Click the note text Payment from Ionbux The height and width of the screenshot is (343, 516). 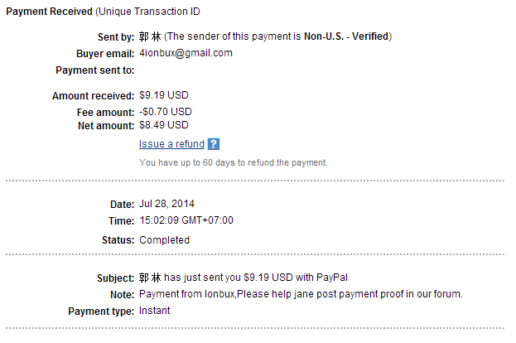tap(301, 294)
